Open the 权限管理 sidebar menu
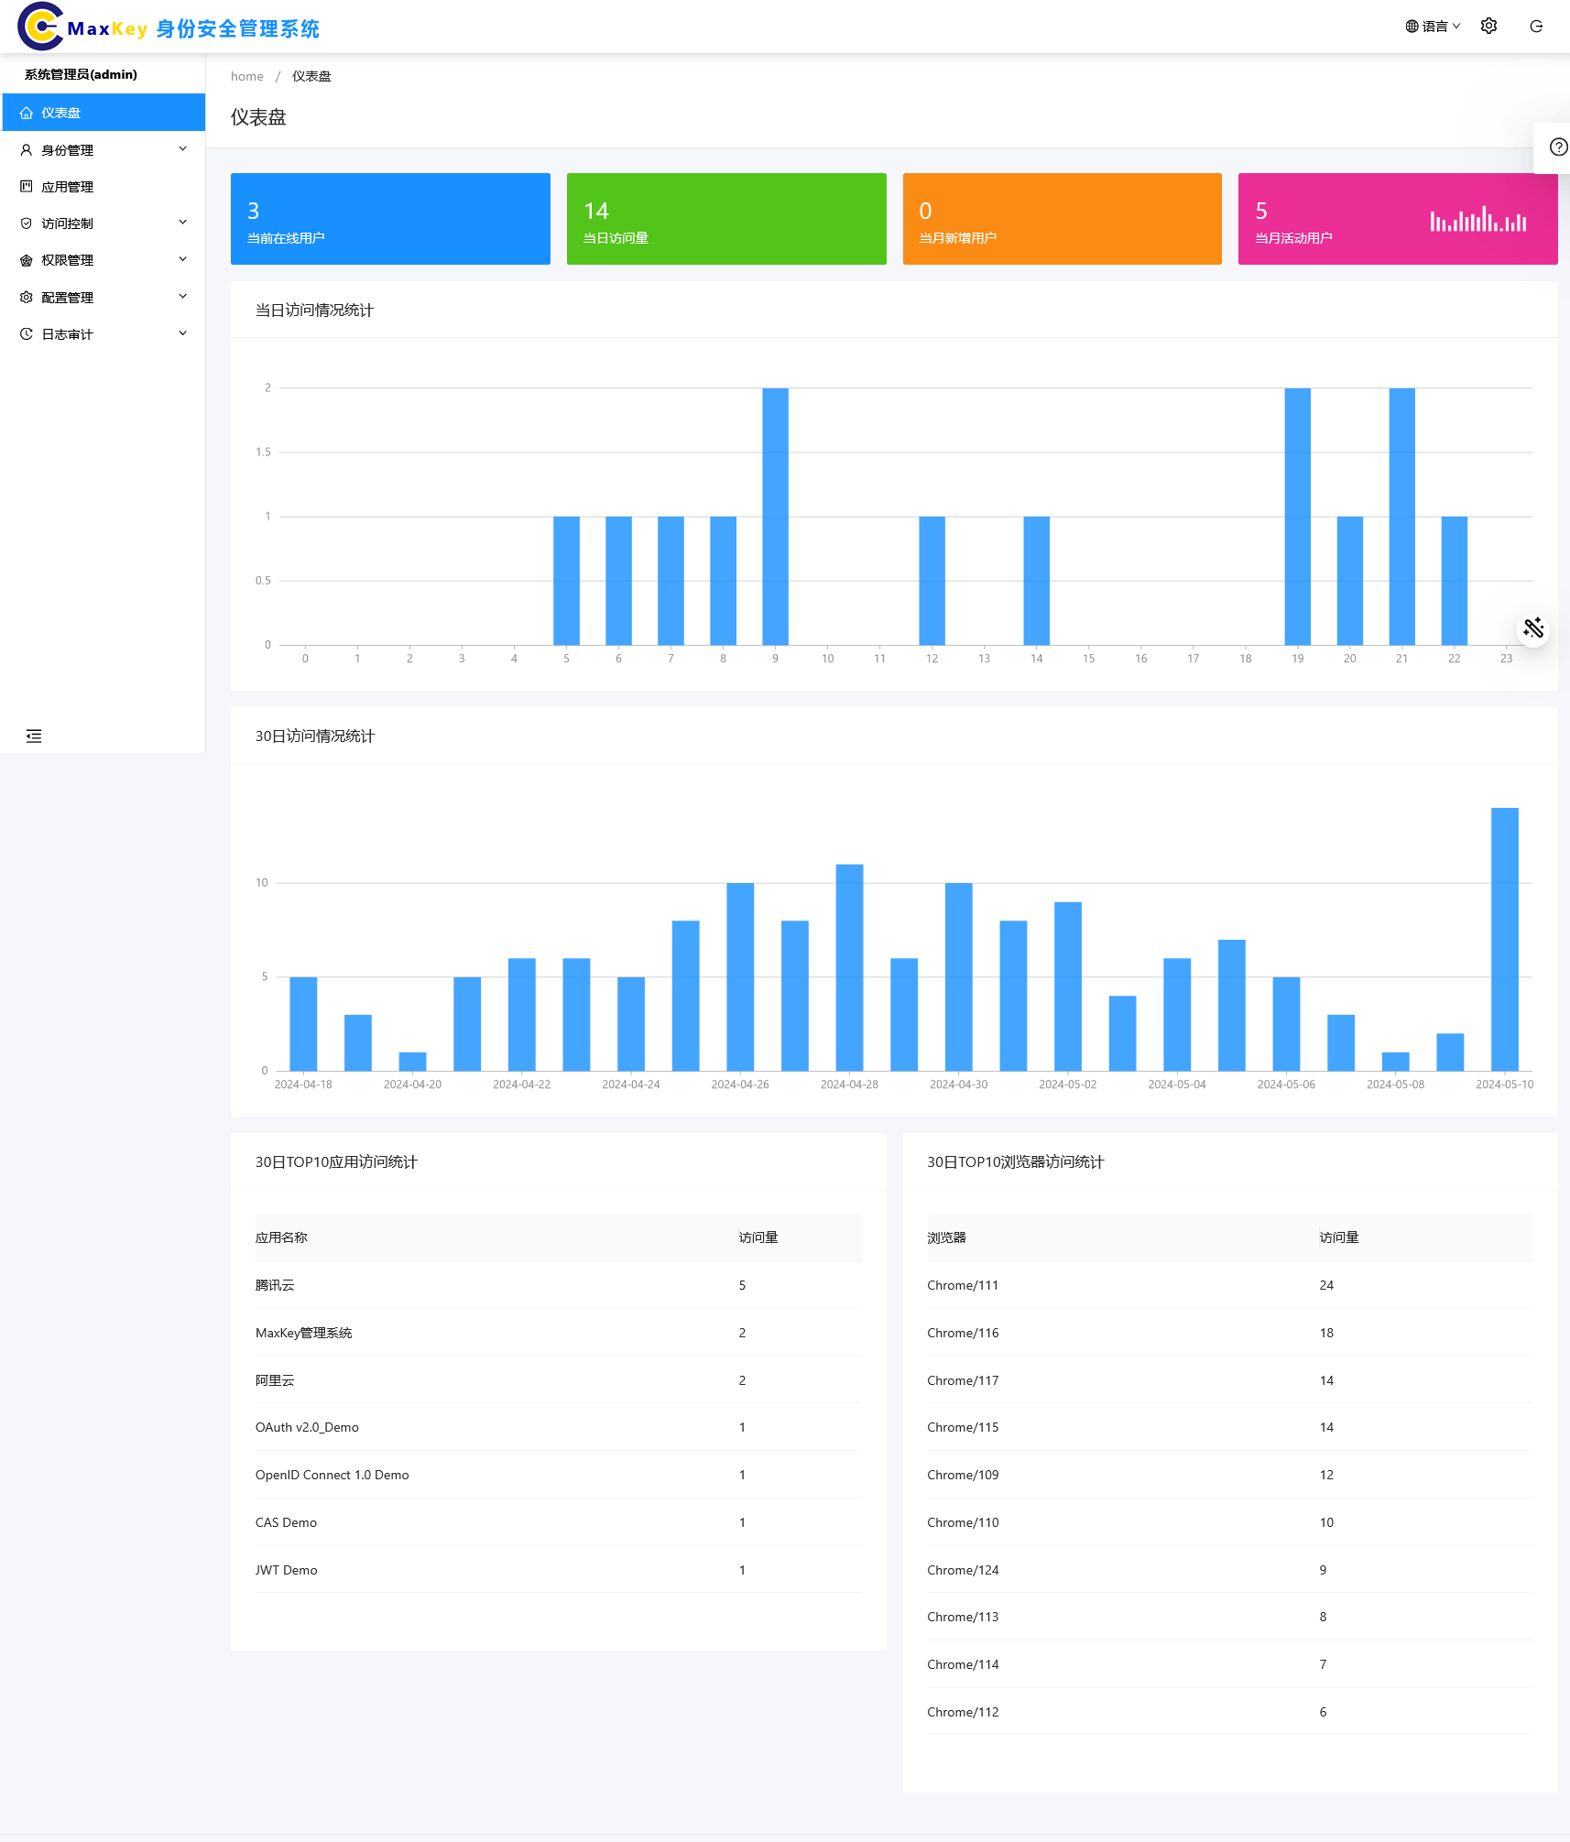1570x1842 pixels. [x=67, y=260]
